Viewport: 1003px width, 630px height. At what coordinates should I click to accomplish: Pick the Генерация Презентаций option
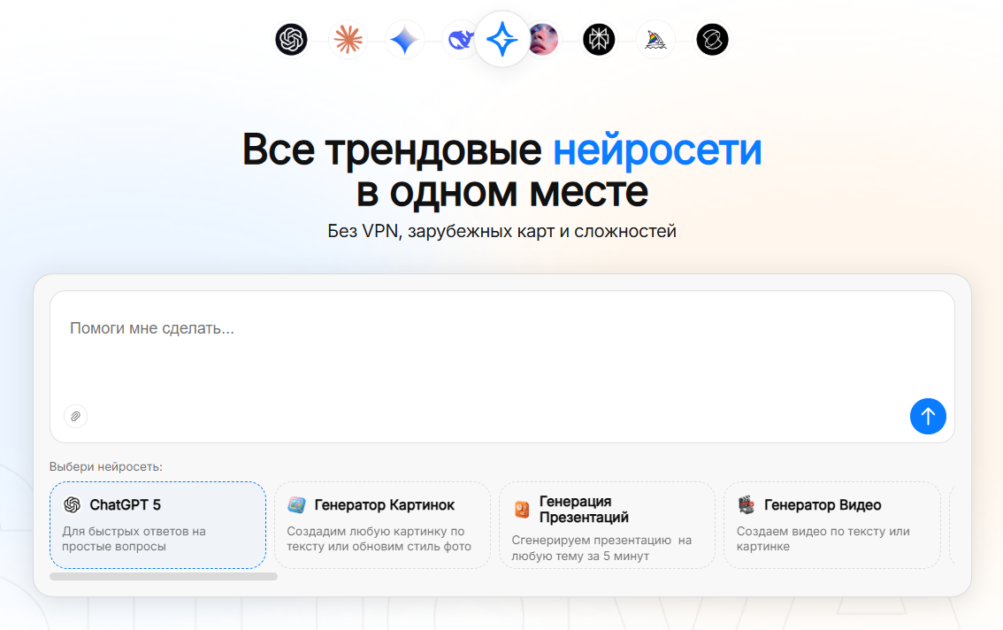coord(607,525)
